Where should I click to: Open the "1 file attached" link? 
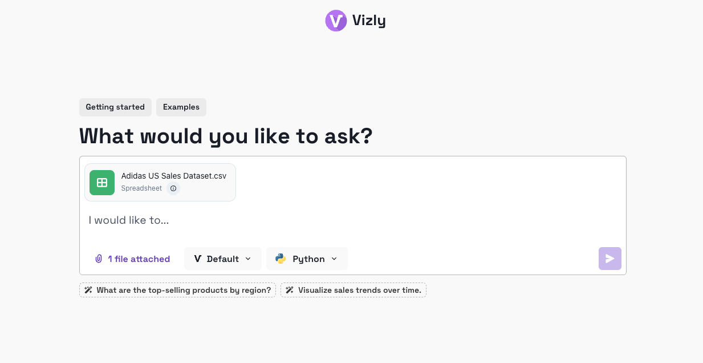pyautogui.click(x=139, y=259)
